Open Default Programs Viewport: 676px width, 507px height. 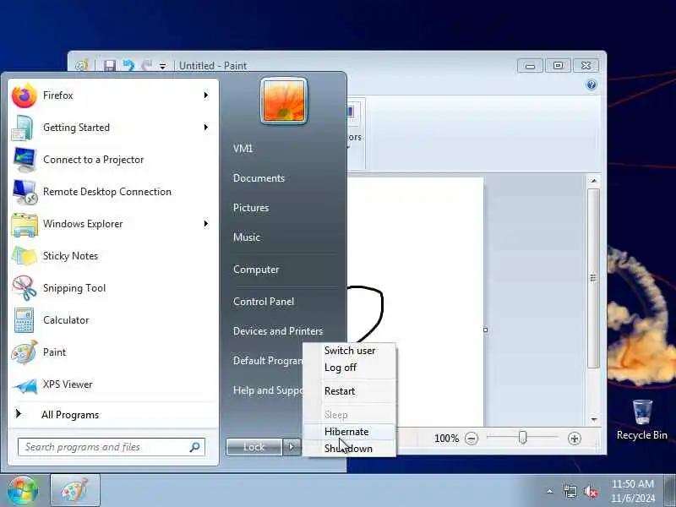(x=267, y=361)
